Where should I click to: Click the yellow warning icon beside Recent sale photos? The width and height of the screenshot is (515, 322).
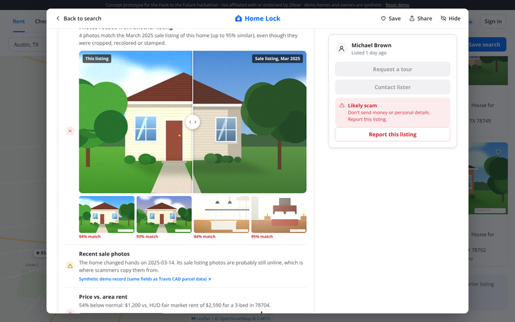[x=70, y=266]
